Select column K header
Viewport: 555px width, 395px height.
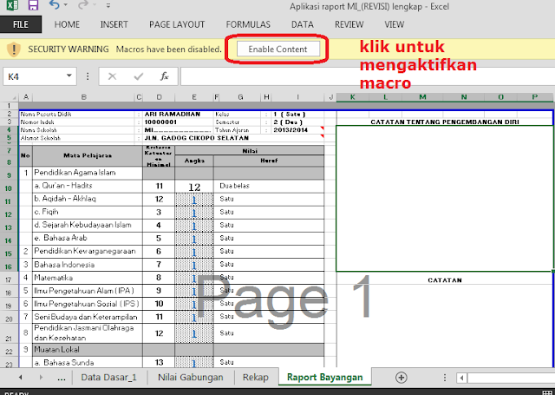point(353,97)
